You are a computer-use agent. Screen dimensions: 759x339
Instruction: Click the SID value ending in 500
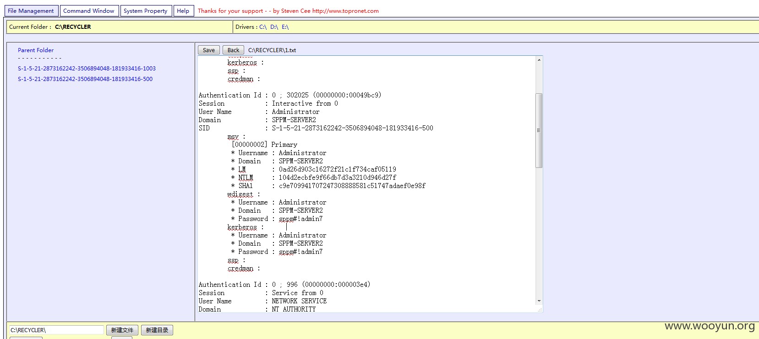[353, 128]
